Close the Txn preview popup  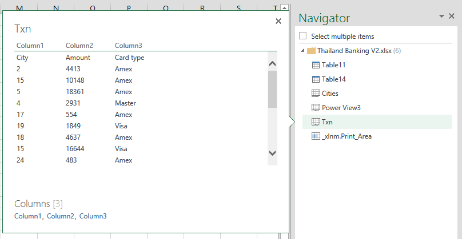click(x=278, y=21)
